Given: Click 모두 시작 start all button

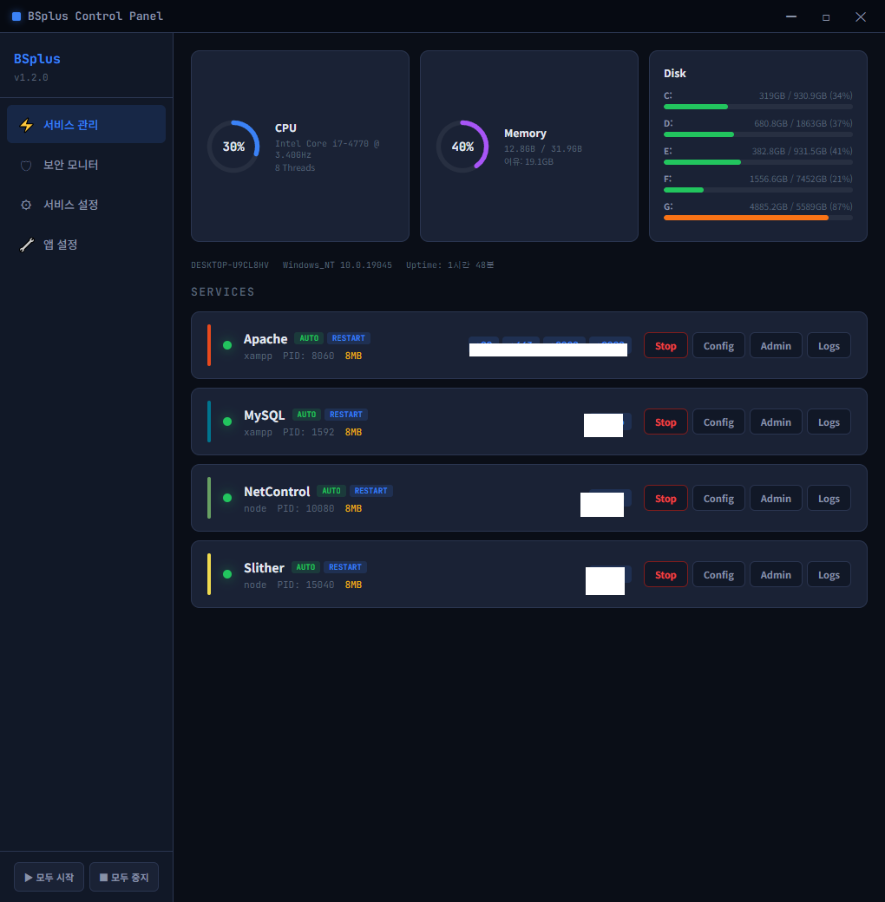Looking at the screenshot, I should click(x=49, y=877).
